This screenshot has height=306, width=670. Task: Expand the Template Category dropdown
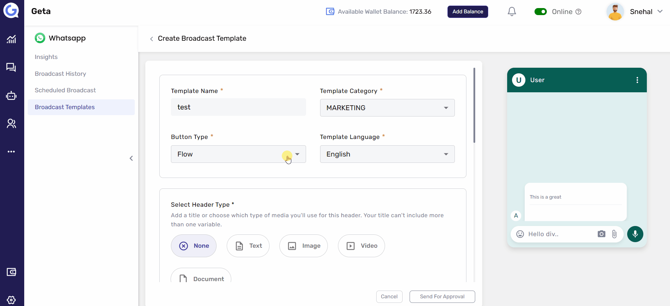click(387, 108)
